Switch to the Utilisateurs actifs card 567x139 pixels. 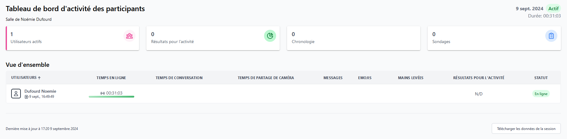point(72,38)
